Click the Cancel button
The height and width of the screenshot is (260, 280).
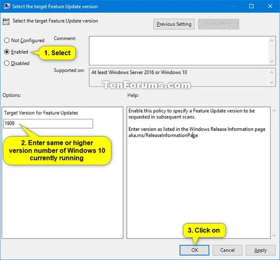click(227, 250)
